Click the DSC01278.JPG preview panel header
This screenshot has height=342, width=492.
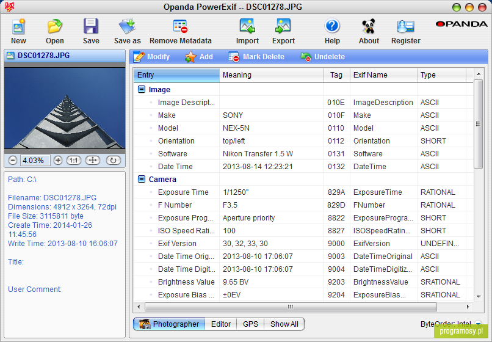point(65,56)
